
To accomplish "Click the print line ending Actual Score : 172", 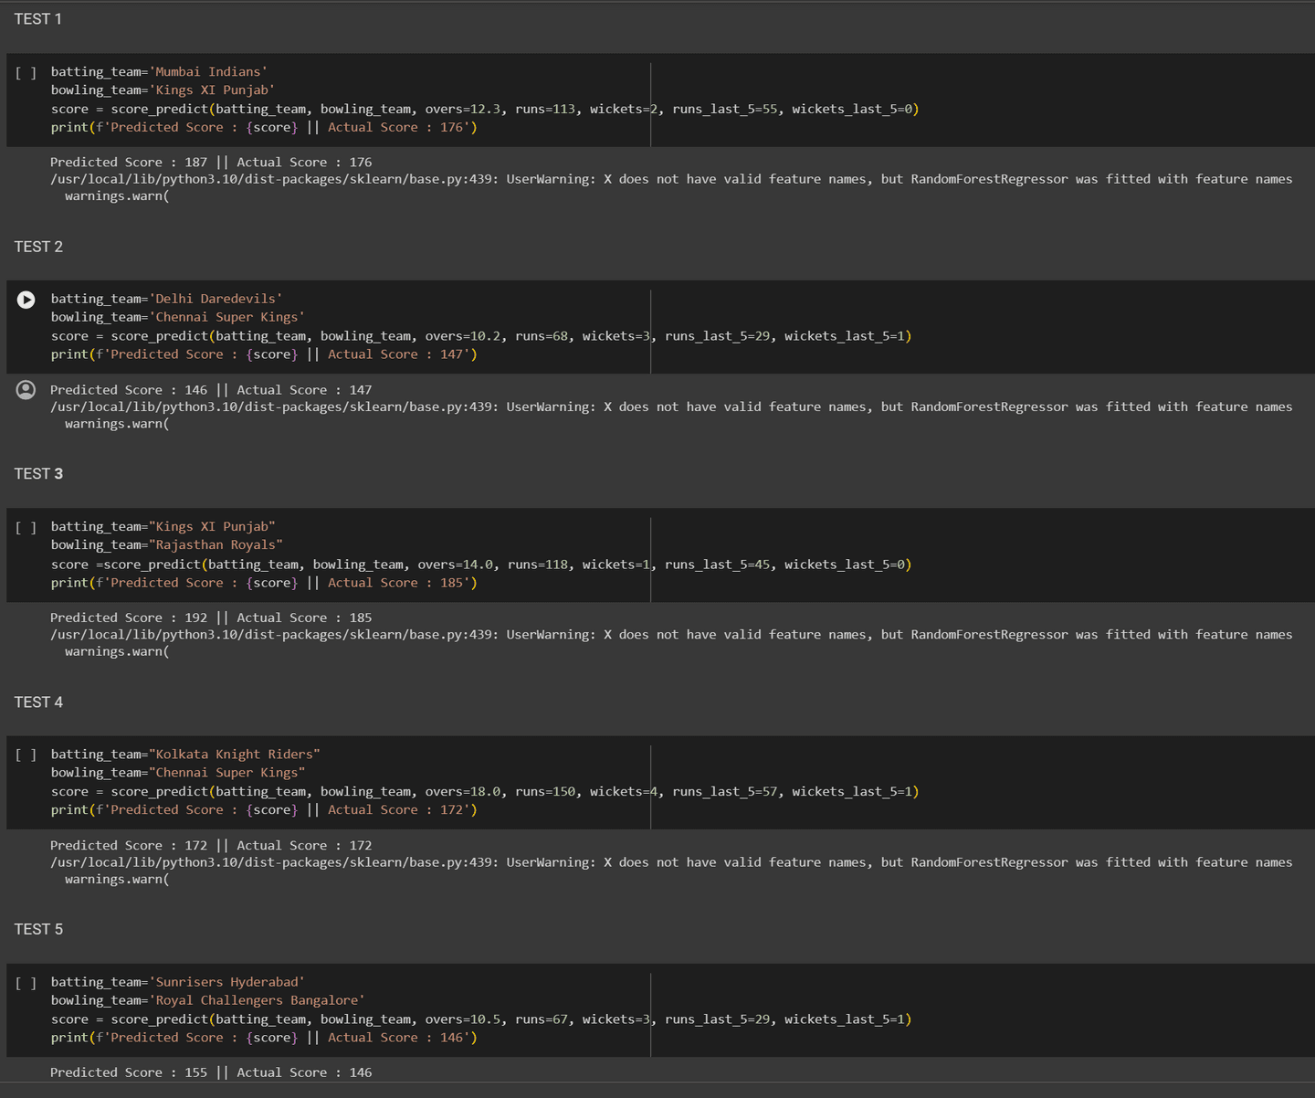I will pyautogui.click(x=264, y=811).
